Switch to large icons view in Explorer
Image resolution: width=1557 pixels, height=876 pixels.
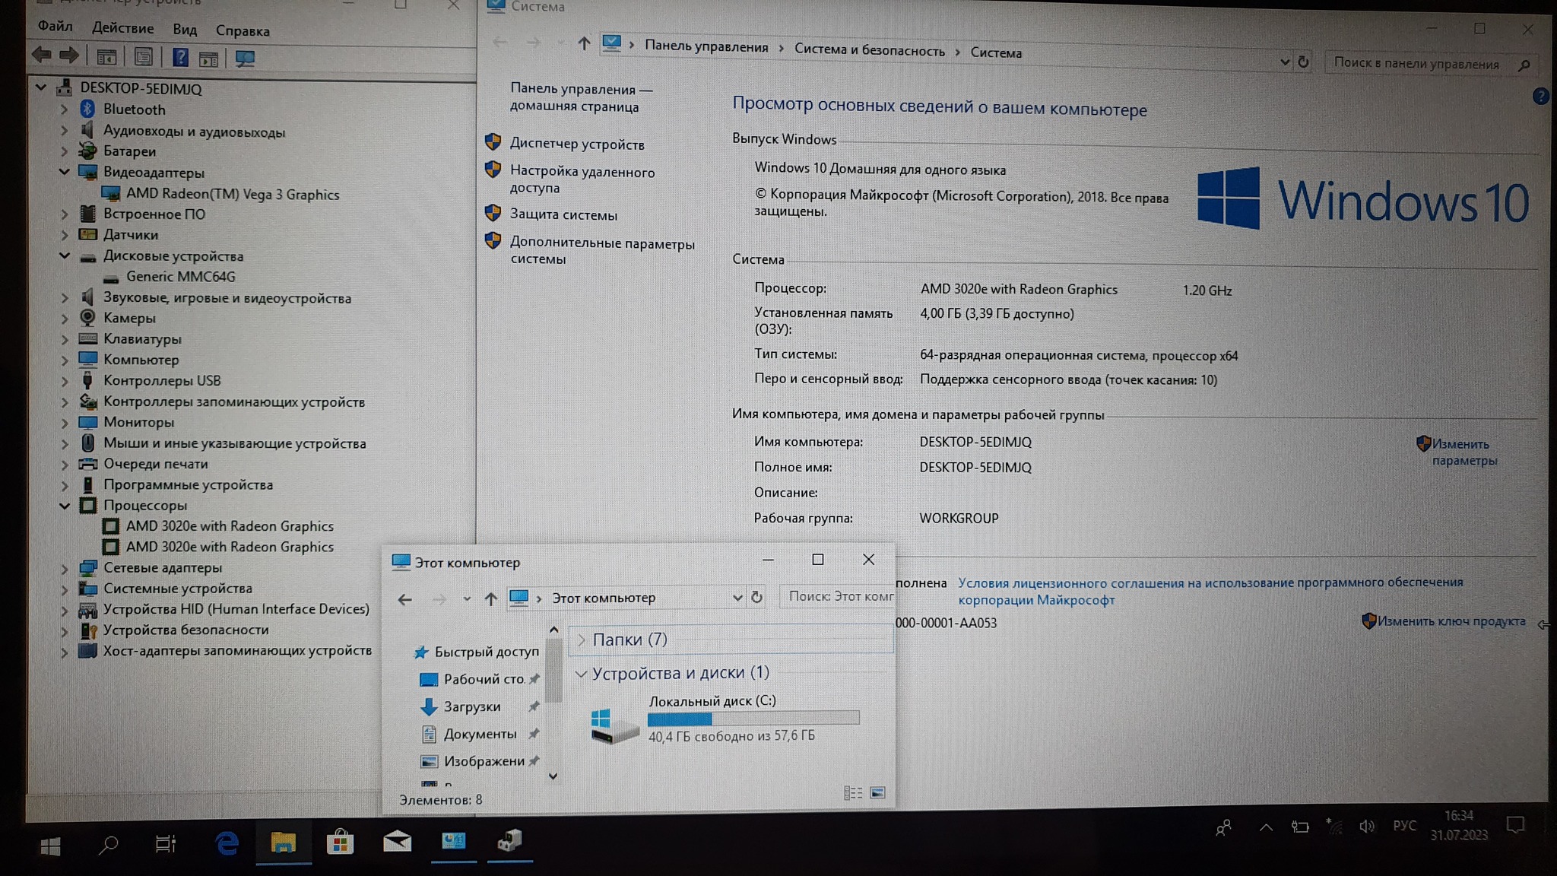click(877, 793)
